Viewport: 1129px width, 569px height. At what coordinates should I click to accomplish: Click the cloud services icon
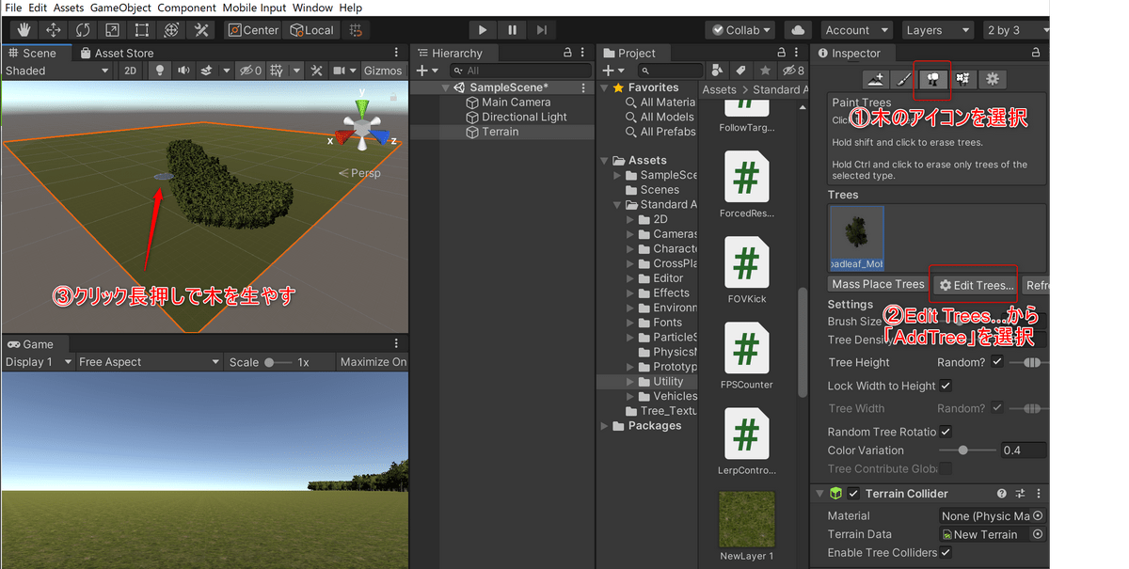(798, 30)
